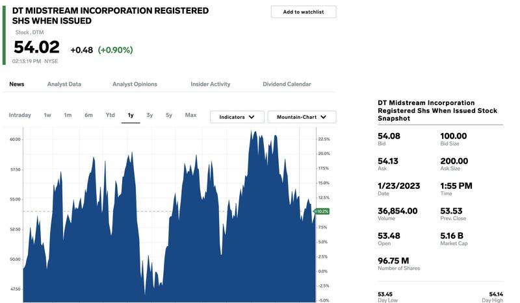Screen dimensions: 520x303
Task: Click the Add to watchlist button
Action: pyautogui.click(x=303, y=12)
